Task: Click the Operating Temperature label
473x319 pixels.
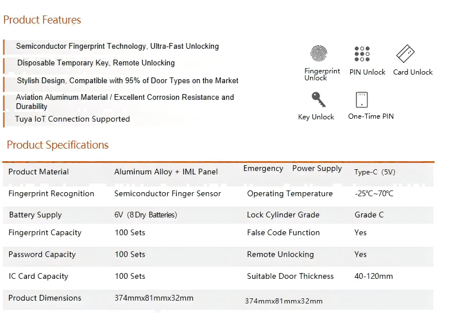Action: 290,194
